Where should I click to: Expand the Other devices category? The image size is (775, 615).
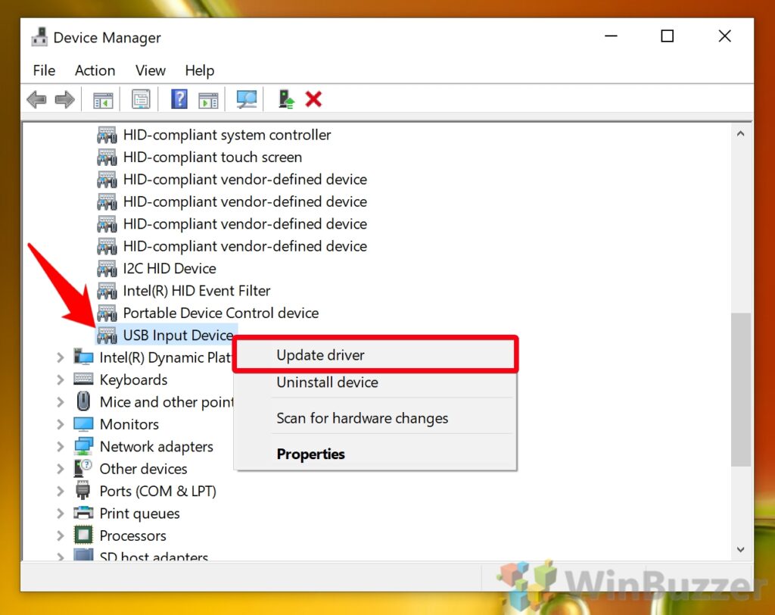click(61, 468)
